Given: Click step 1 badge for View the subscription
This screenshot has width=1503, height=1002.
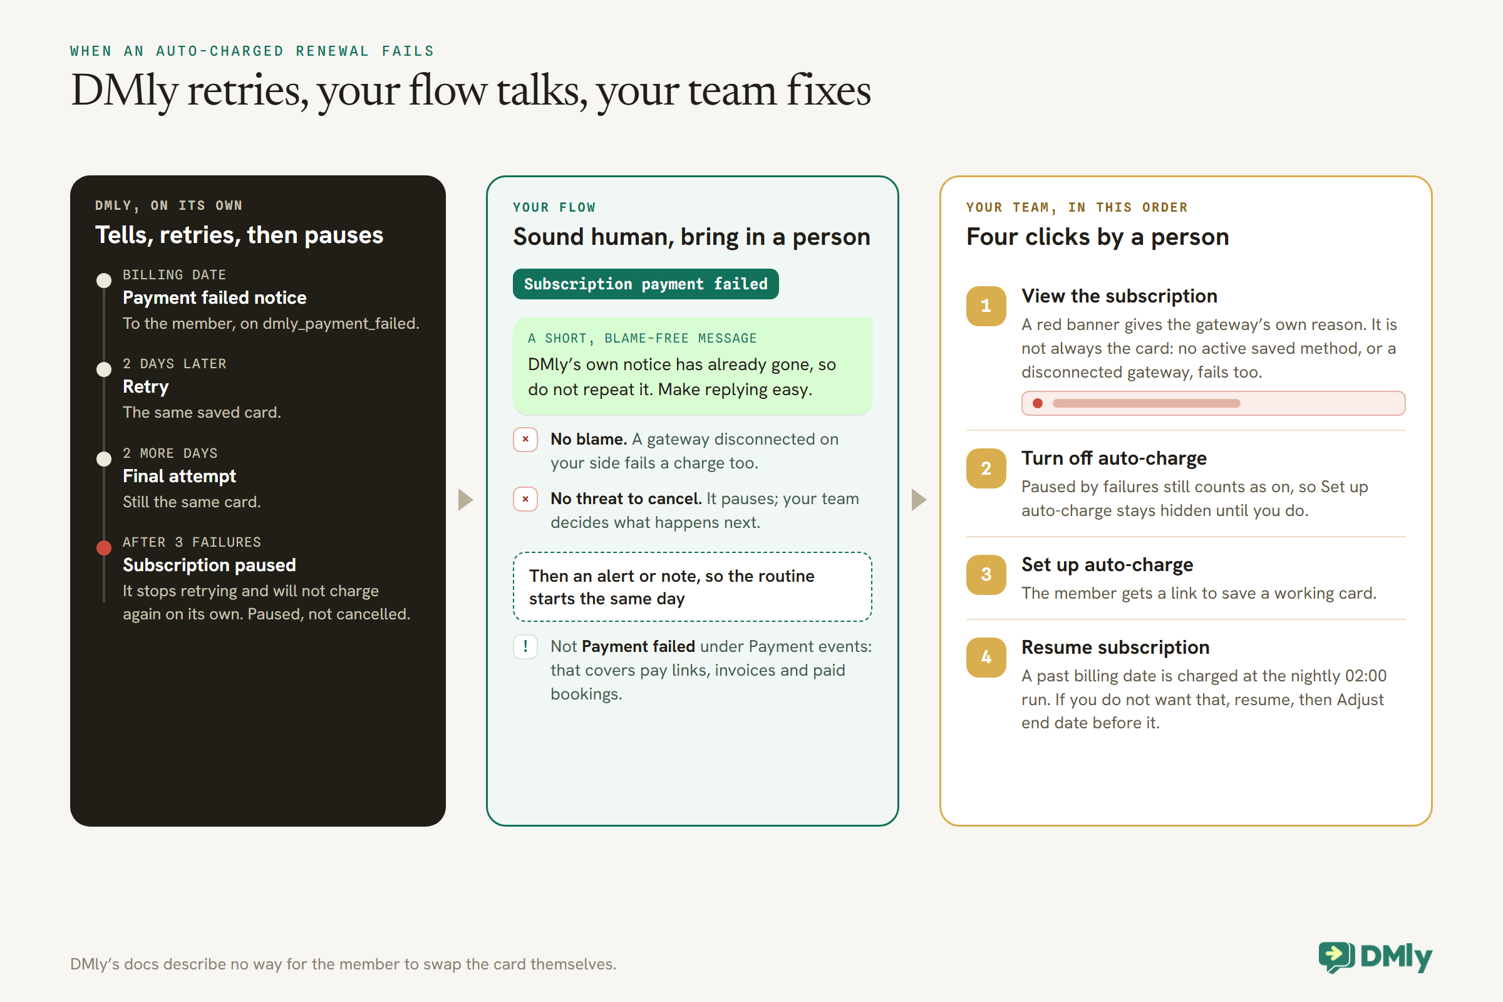Looking at the screenshot, I should (986, 306).
